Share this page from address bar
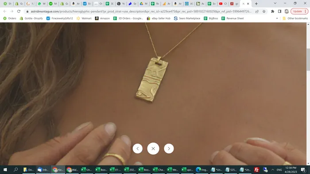 click(x=257, y=11)
